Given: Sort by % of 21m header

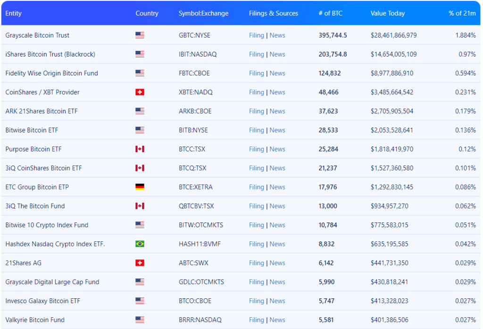Looking at the screenshot, I should pos(462,13).
